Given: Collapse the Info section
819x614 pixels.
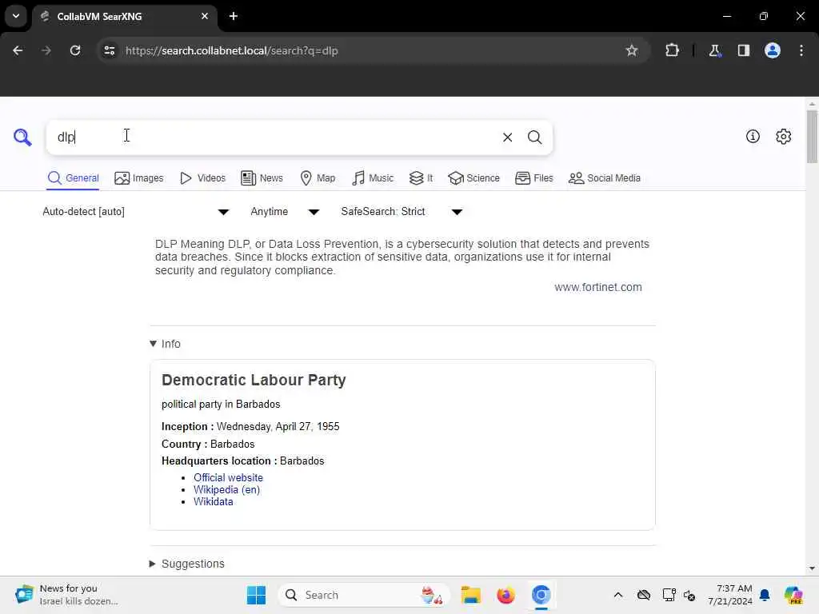Looking at the screenshot, I should click(165, 344).
